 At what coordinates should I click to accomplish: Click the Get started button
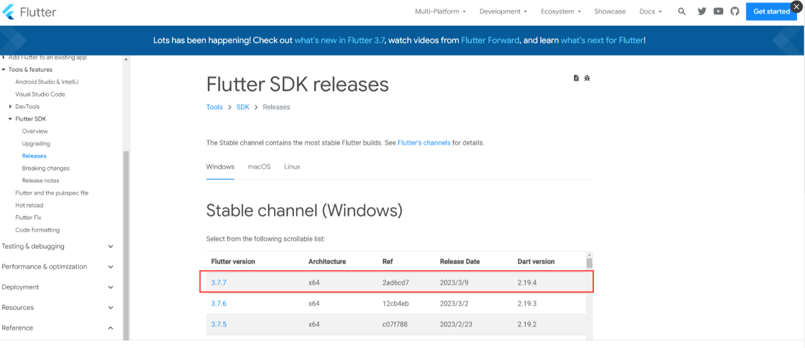(x=771, y=12)
